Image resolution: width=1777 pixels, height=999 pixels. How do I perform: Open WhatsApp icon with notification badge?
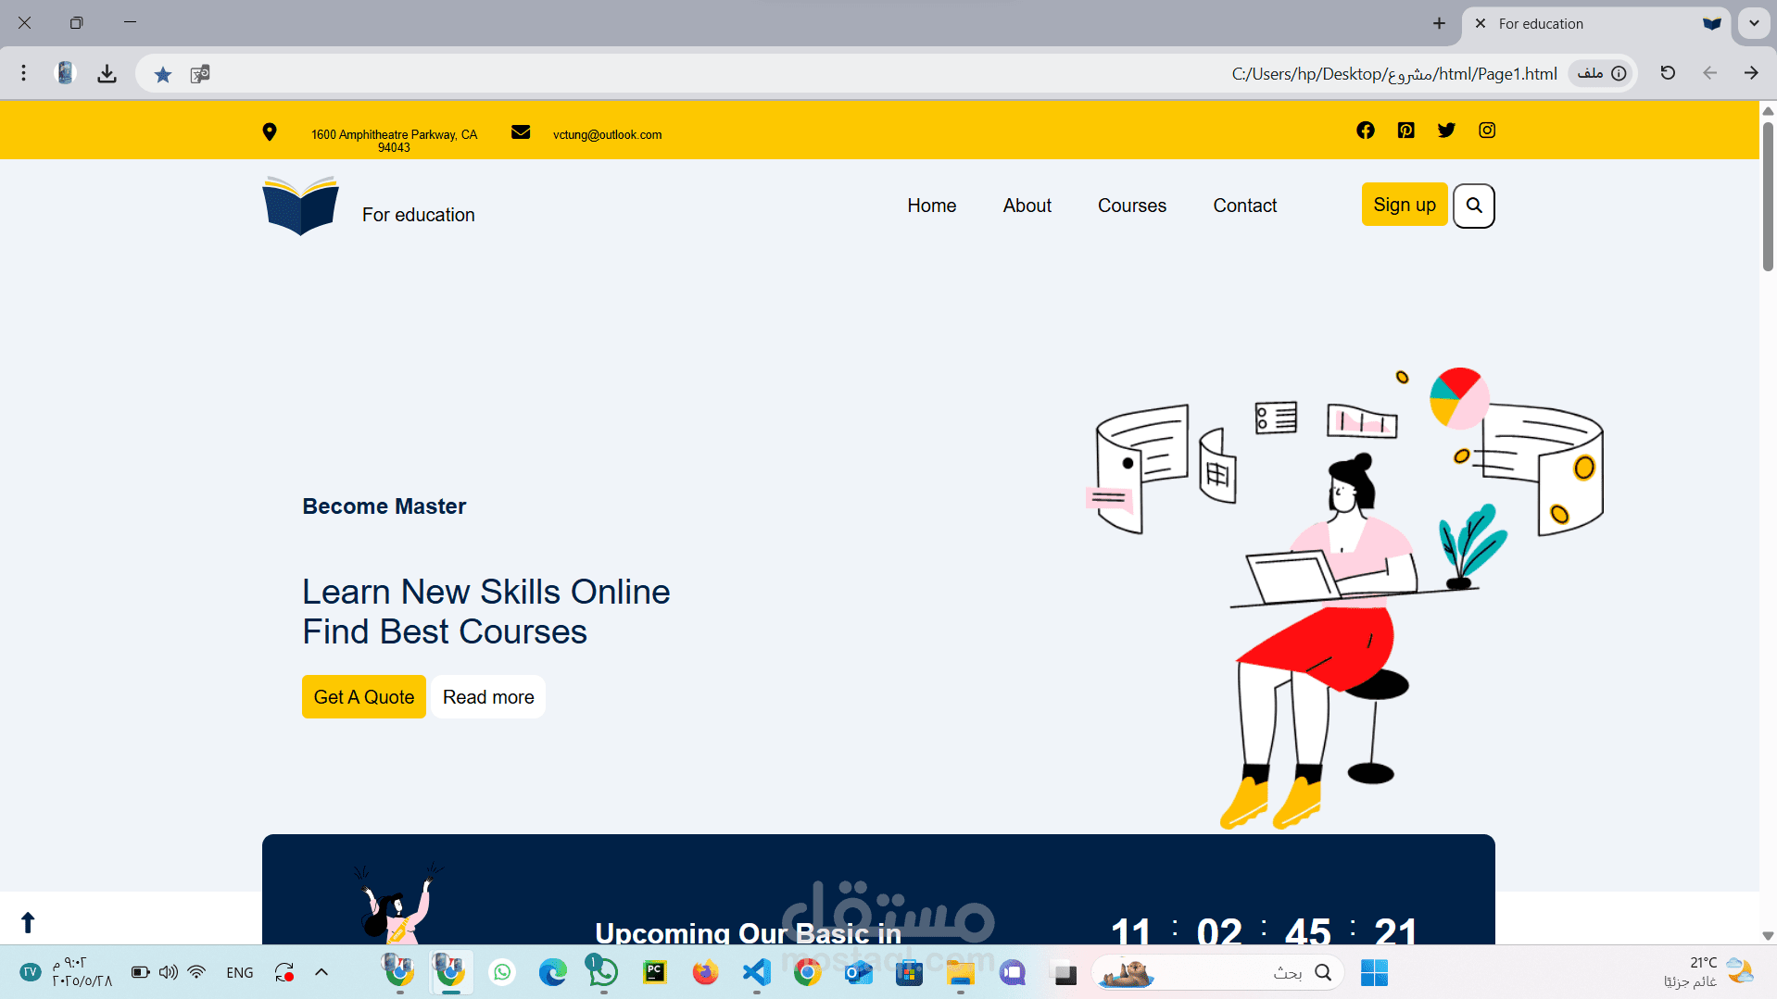click(602, 971)
